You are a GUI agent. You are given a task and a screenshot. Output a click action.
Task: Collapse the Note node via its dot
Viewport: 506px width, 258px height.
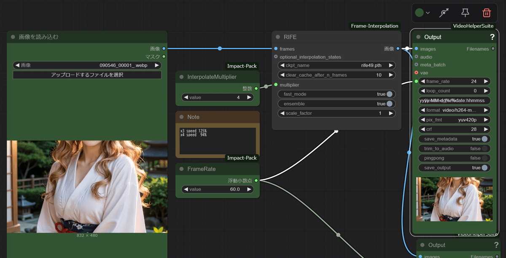tap(182, 117)
